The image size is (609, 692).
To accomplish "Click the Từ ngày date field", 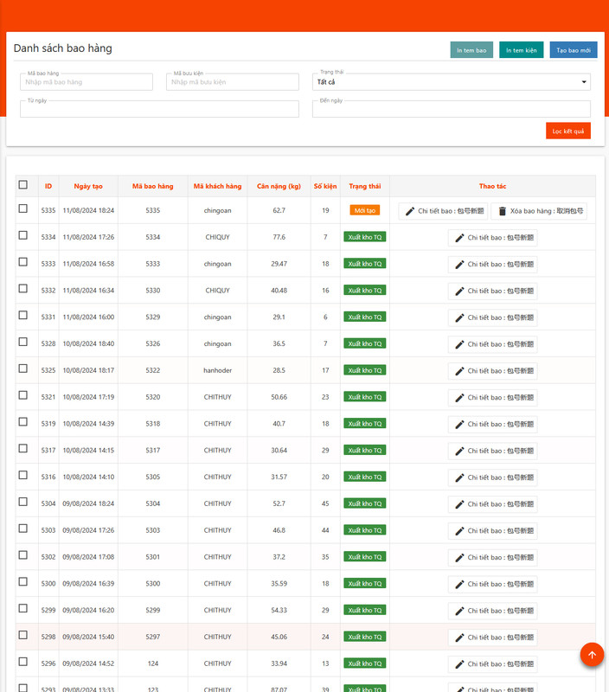I will point(159,109).
